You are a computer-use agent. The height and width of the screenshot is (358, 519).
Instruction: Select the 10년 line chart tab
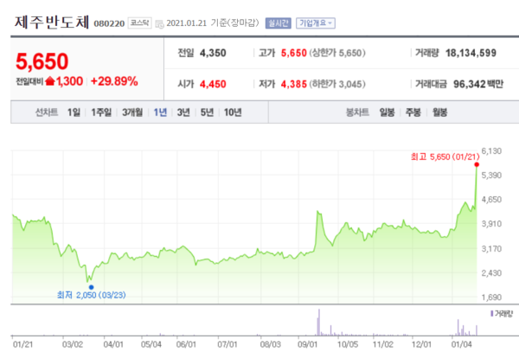click(233, 112)
